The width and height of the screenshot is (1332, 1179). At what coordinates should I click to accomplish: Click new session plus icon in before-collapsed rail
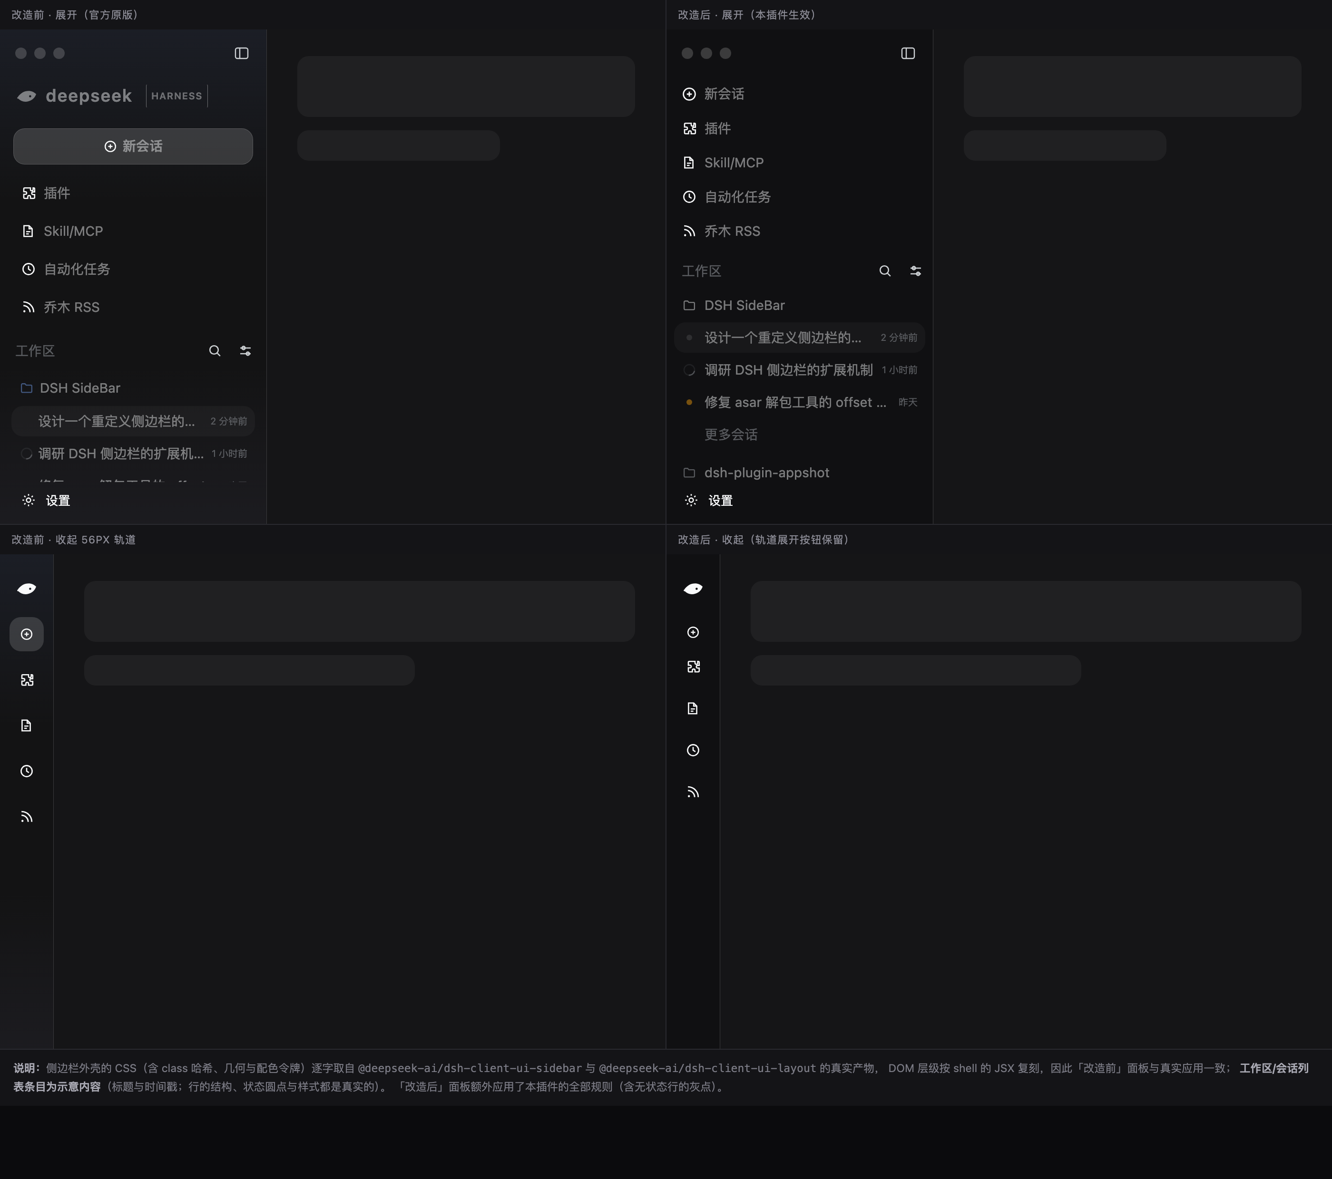pyautogui.click(x=27, y=635)
